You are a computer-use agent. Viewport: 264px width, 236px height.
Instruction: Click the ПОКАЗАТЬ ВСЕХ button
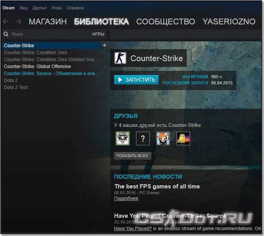point(132,156)
